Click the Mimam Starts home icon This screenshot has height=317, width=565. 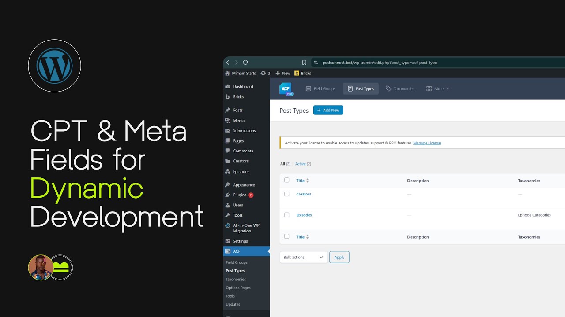tap(227, 73)
